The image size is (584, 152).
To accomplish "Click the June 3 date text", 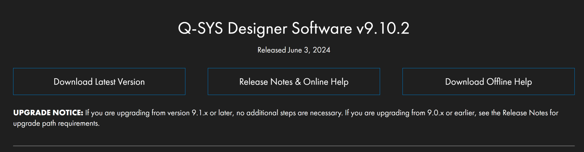I will (x=298, y=50).
